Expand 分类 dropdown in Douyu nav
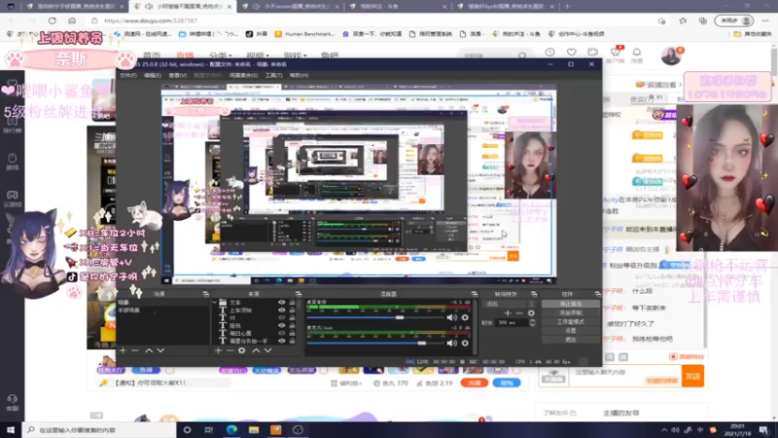This screenshot has width=778, height=438. [x=221, y=55]
